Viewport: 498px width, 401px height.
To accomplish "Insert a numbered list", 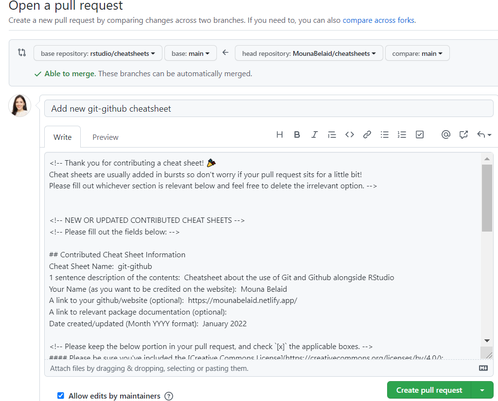I will pyautogui.click(x=402, y=135).
